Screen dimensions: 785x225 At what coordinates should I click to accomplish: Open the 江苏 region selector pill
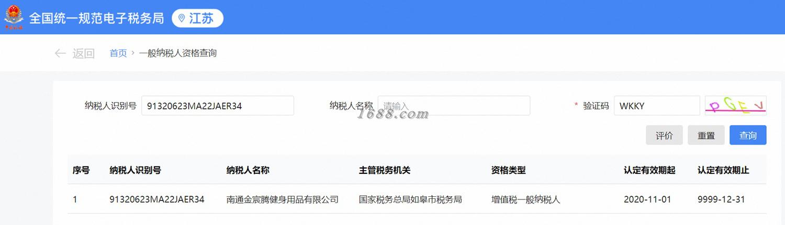coord(197,18)
